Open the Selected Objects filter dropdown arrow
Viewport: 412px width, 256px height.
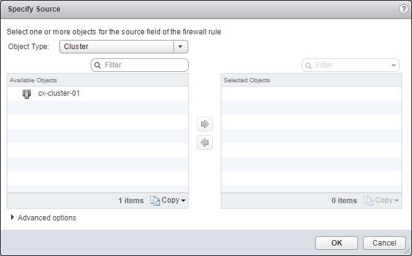393,64
